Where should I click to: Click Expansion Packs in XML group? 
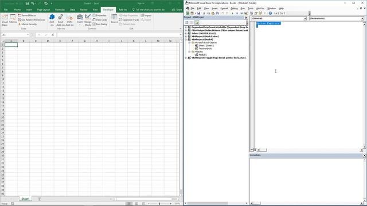click(x=129, y=20)
